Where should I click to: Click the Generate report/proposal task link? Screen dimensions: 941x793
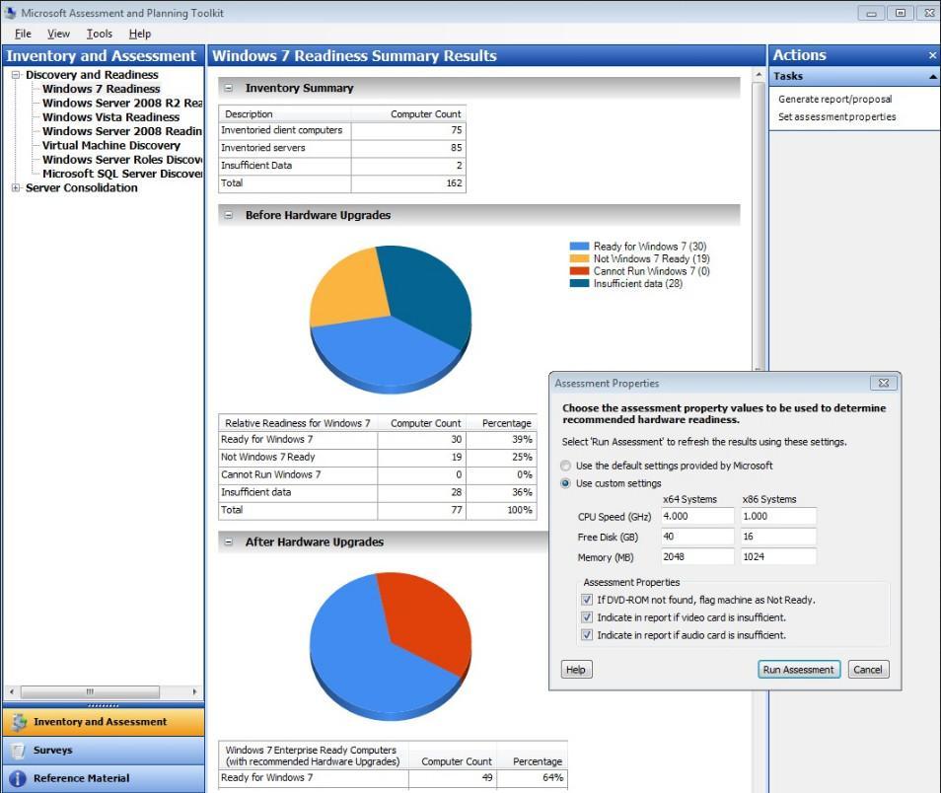833,99
